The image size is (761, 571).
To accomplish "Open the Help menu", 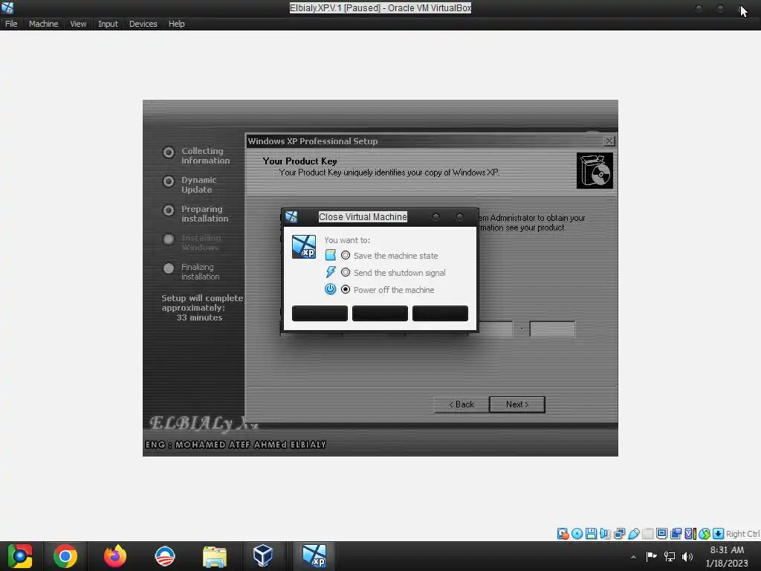I will 176,24.
